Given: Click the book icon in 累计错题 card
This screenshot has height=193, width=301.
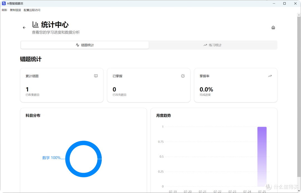Looking at the screenshot, I should tap(96, 76).
